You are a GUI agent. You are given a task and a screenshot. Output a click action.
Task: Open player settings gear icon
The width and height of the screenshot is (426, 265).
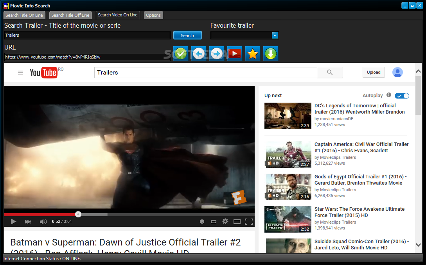coord(225,221)
